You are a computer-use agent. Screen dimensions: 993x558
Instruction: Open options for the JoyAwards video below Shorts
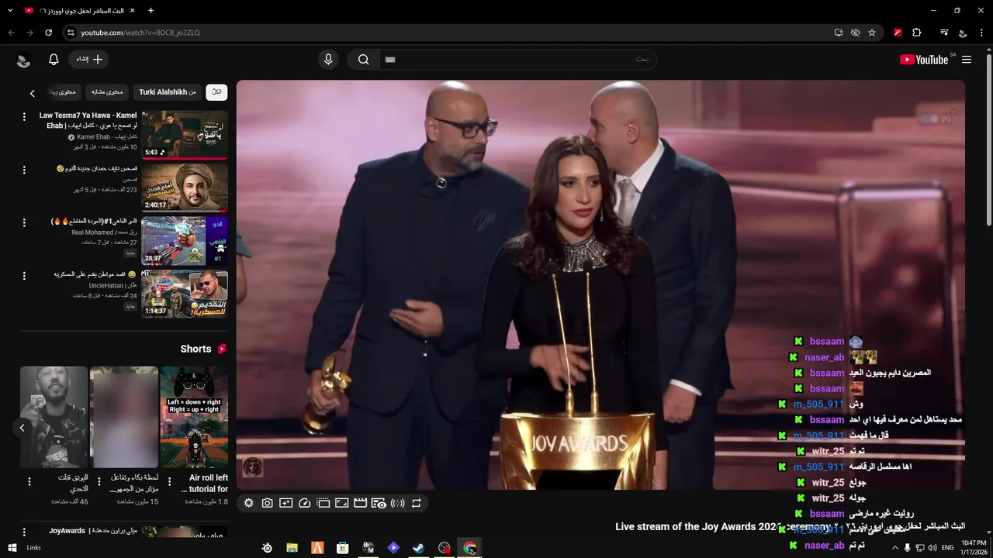(x=24, y=532)
